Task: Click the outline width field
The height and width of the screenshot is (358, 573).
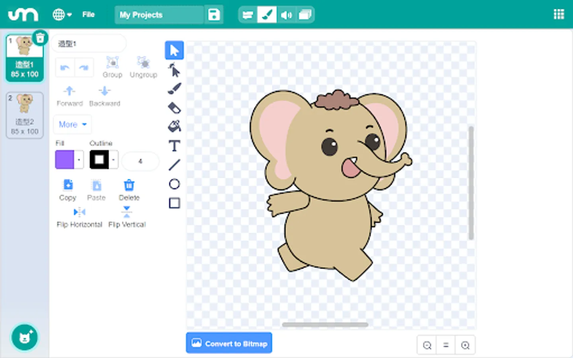Action: coord(140,161)
